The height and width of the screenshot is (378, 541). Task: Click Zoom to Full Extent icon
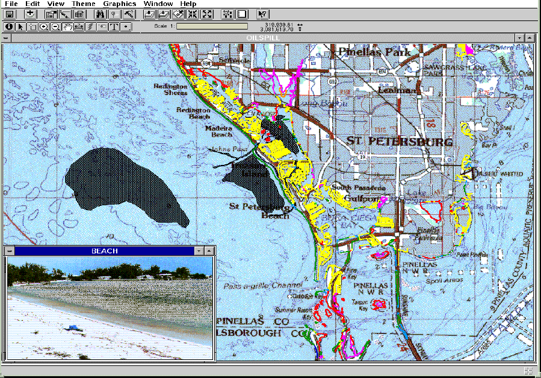(x=149, y=14)
